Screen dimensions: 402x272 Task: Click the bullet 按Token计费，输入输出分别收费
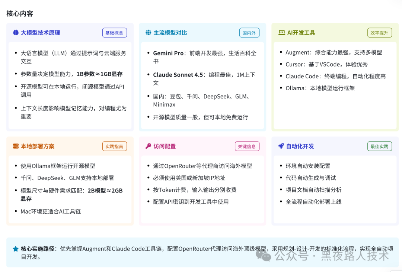195,190
